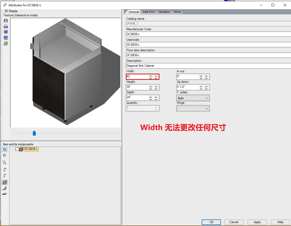Click the "3D Display" label
Image resolution: width=291 pixels, height=226 pixels.
11,11
